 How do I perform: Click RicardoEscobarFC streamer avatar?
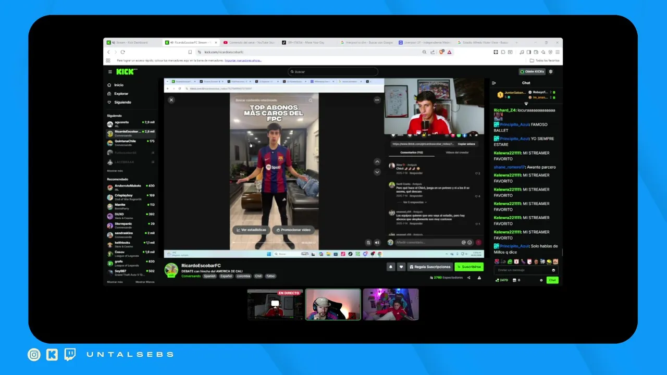[171, 269]
